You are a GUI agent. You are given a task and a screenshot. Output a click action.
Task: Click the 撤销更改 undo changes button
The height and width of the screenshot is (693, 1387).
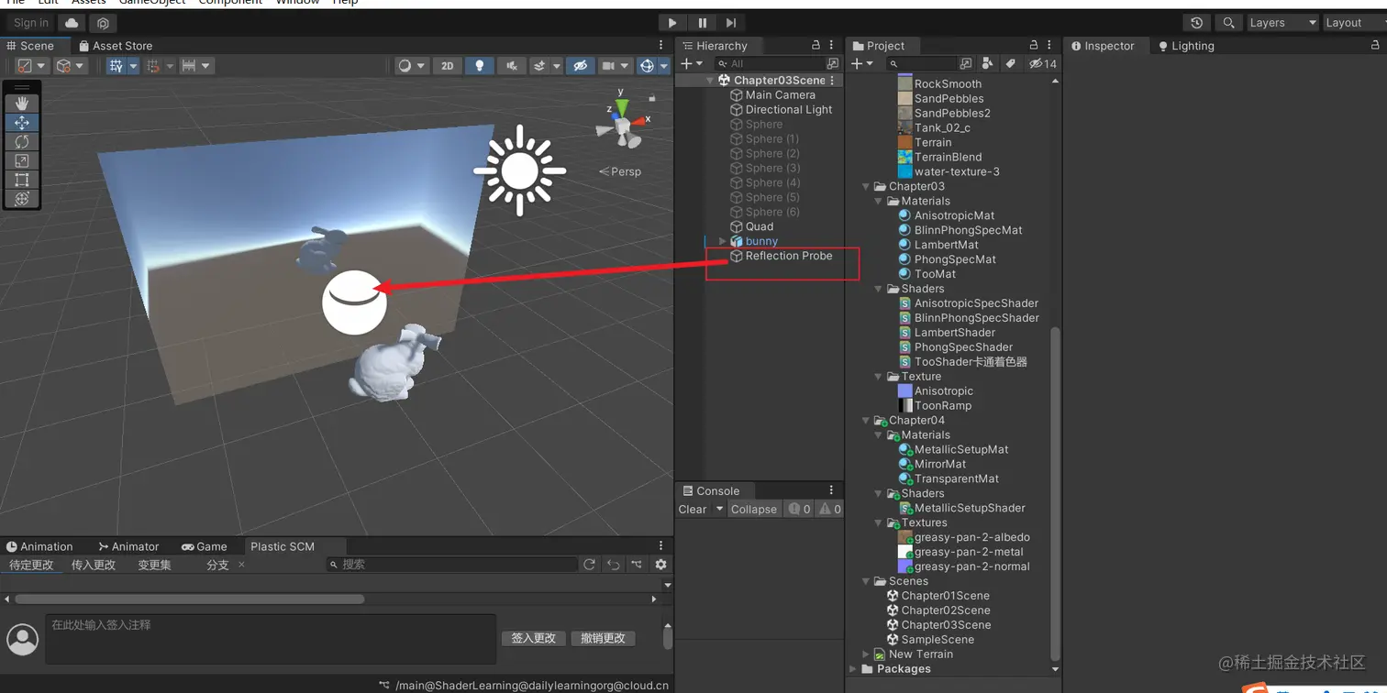tap(603, 638)
